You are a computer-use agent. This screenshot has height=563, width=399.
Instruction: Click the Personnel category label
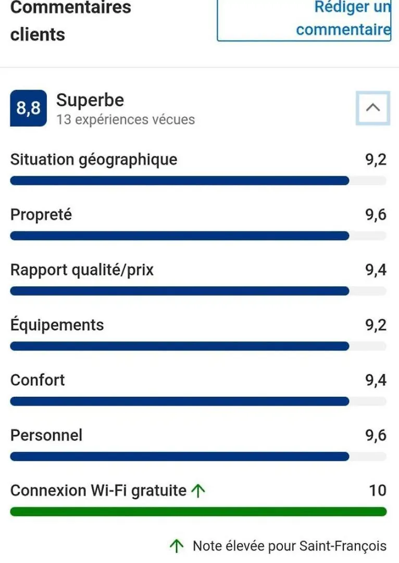46,435
